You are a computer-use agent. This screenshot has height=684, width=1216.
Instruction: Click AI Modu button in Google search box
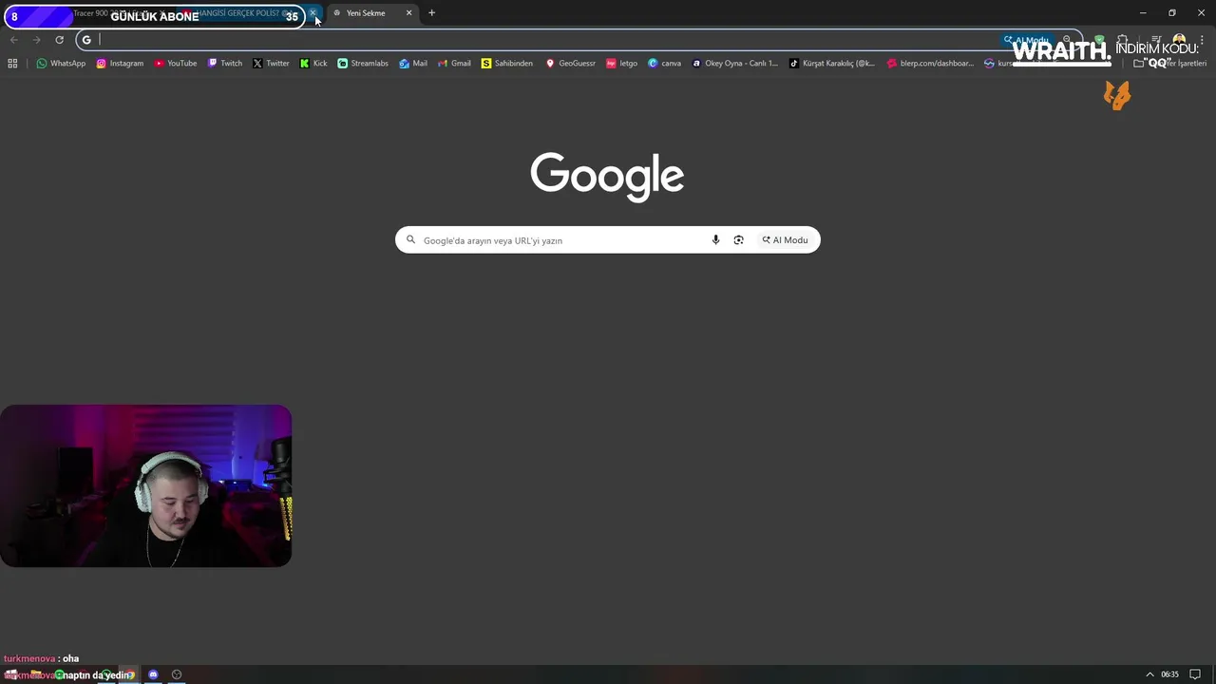(785, 240)
